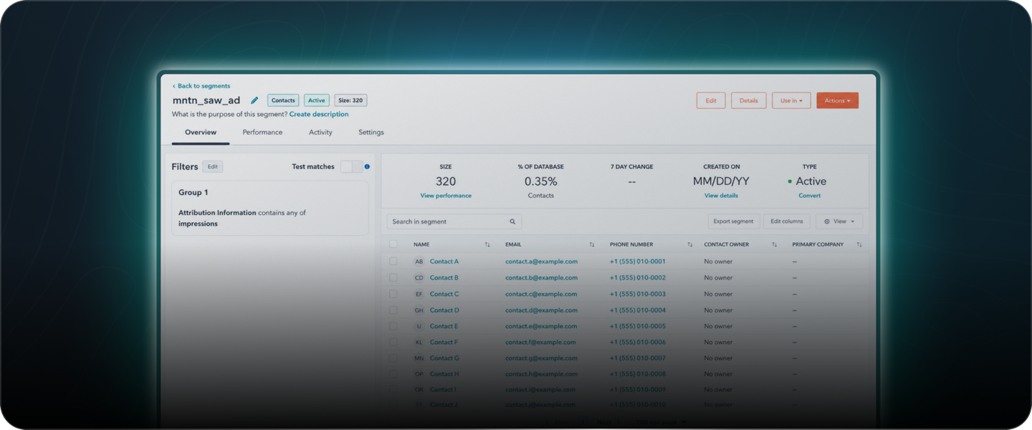The image size is (1032, 430).
Task: Check the checkbox for Contact B
Action: (393, 277)
